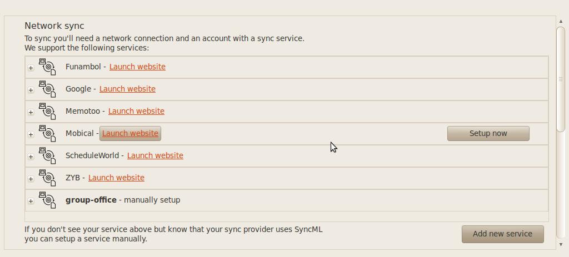Expand the group-office service row
Viewport: 569px width, 257px height.
pos(31,201)
